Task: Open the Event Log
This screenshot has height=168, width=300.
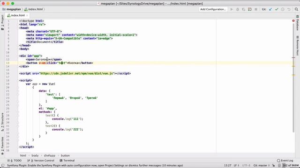Action: click(x=285, y=161)
